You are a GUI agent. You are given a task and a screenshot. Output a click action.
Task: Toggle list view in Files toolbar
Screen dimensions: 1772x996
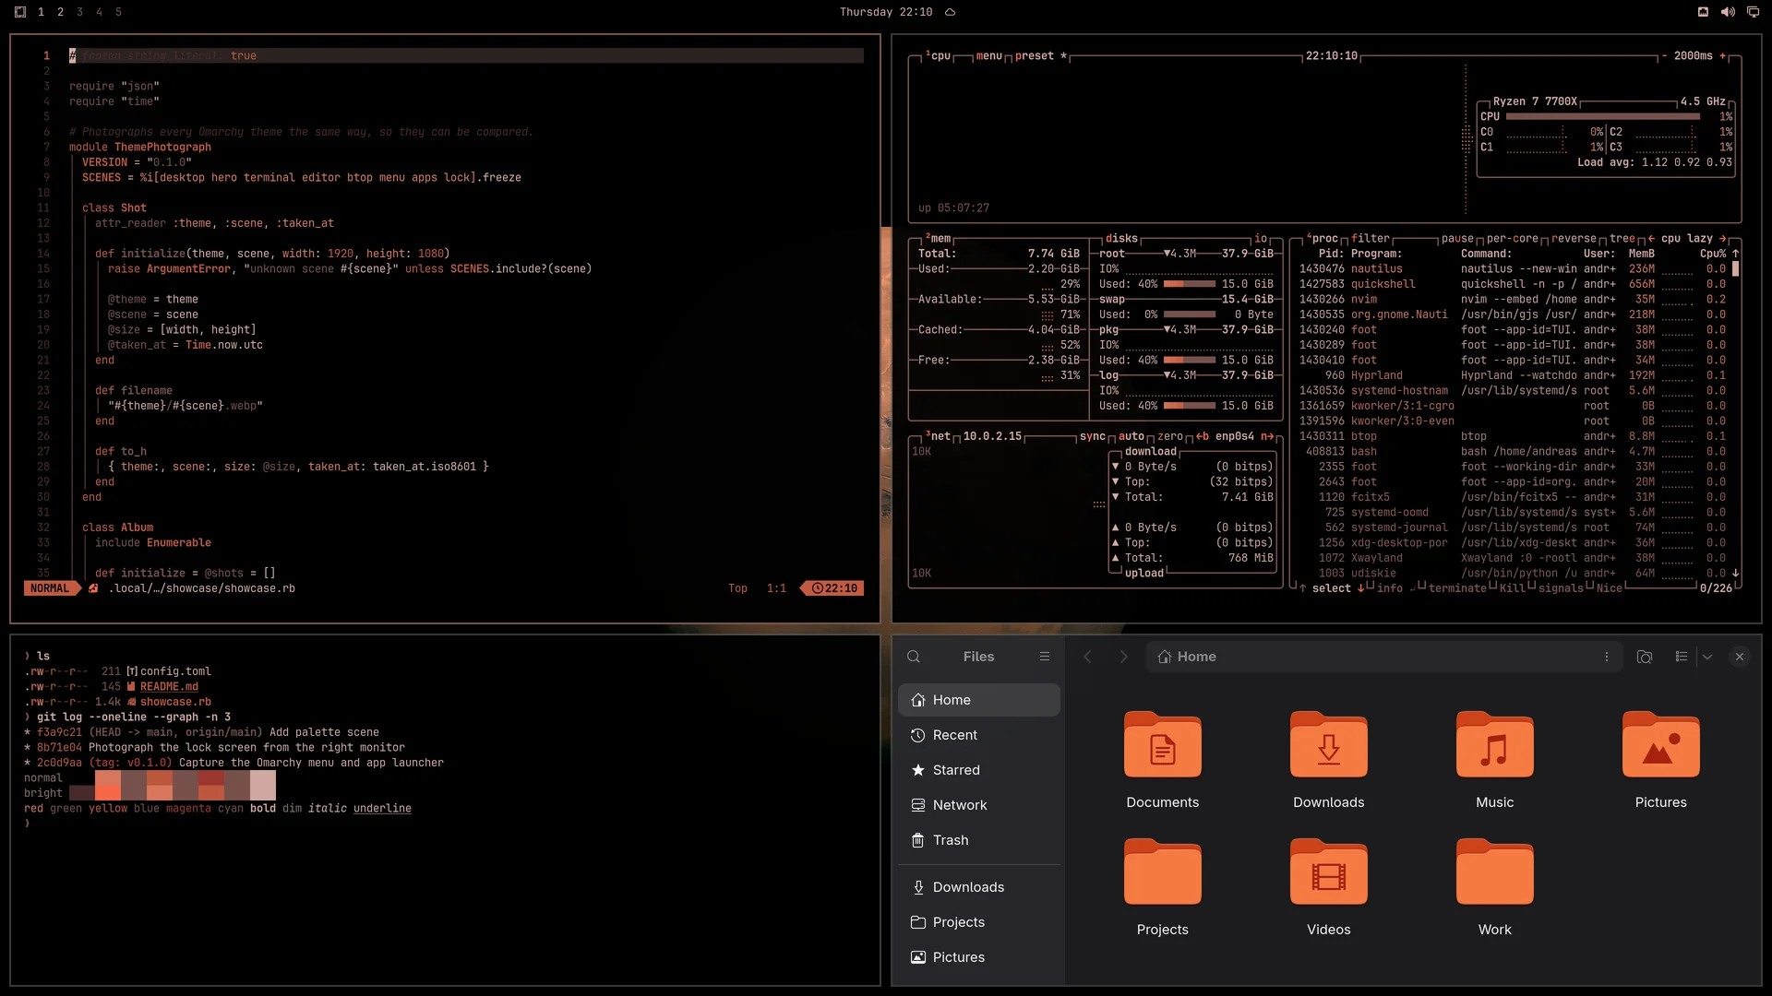[1682, 657]
